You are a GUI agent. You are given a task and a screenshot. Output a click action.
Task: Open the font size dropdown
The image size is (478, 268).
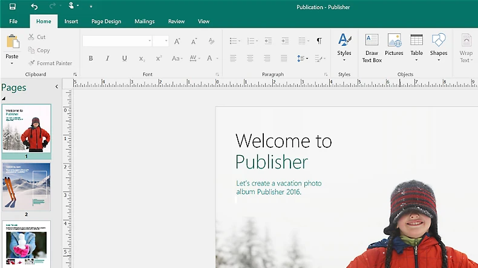[x=166, y=41]
